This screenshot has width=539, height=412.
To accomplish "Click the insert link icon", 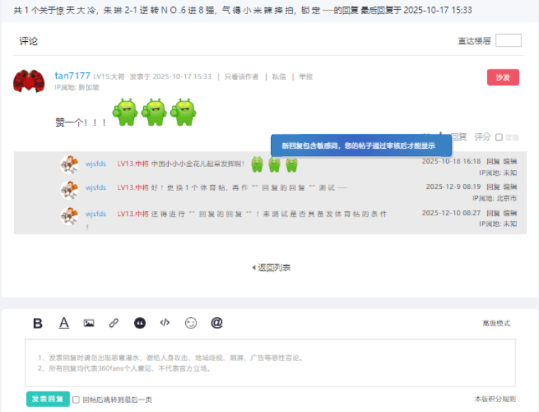I will coord(113,324).
